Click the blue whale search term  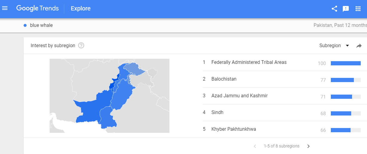(x=41, y=25)
